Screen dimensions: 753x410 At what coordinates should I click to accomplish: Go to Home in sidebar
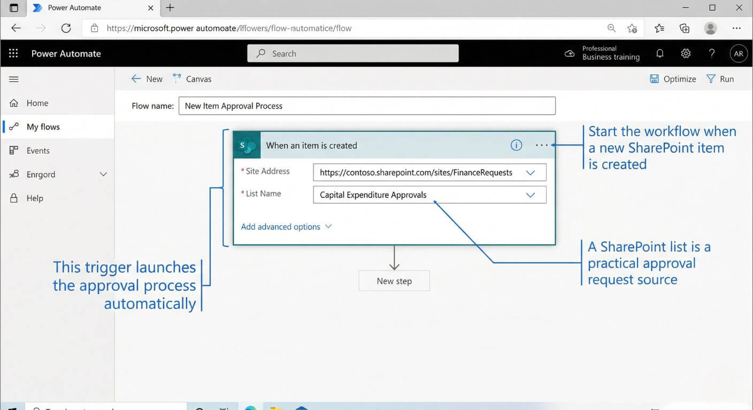pos(37,103)
